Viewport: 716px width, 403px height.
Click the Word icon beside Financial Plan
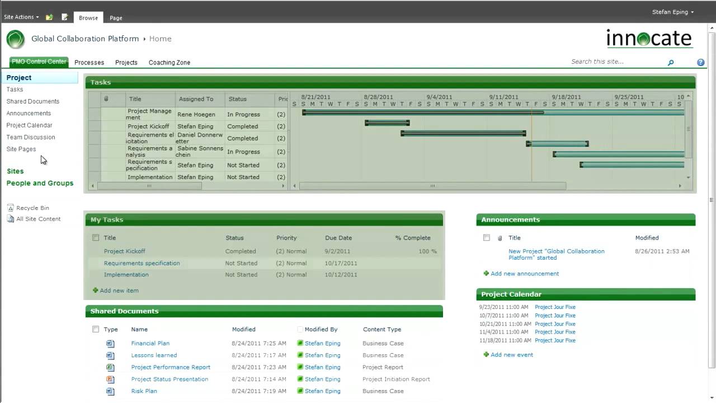(x=110, y=344)
